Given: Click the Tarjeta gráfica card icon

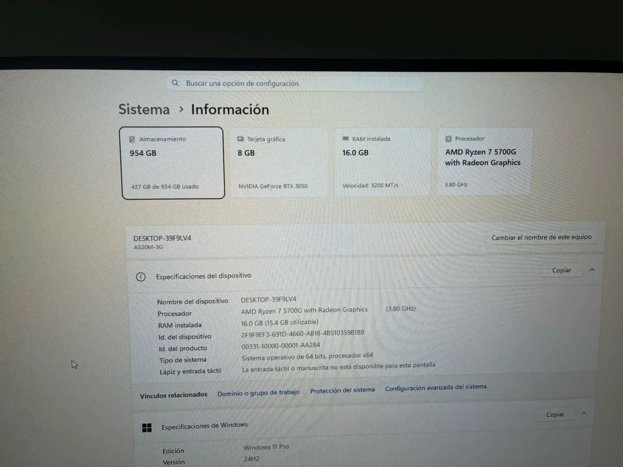Looking at the screenshot, I should (240, 139).
